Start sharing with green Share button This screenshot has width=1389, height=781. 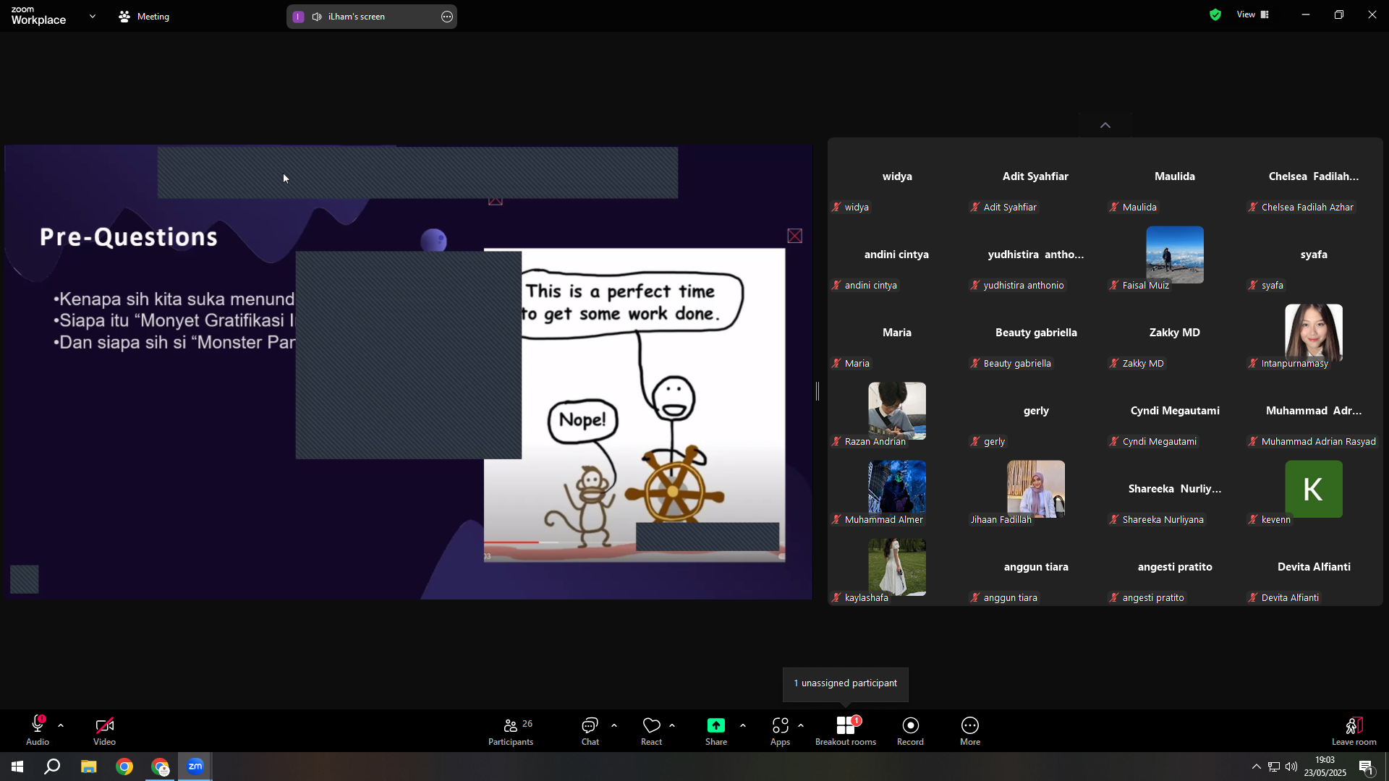pyautogui.click(x=716, y=730)
